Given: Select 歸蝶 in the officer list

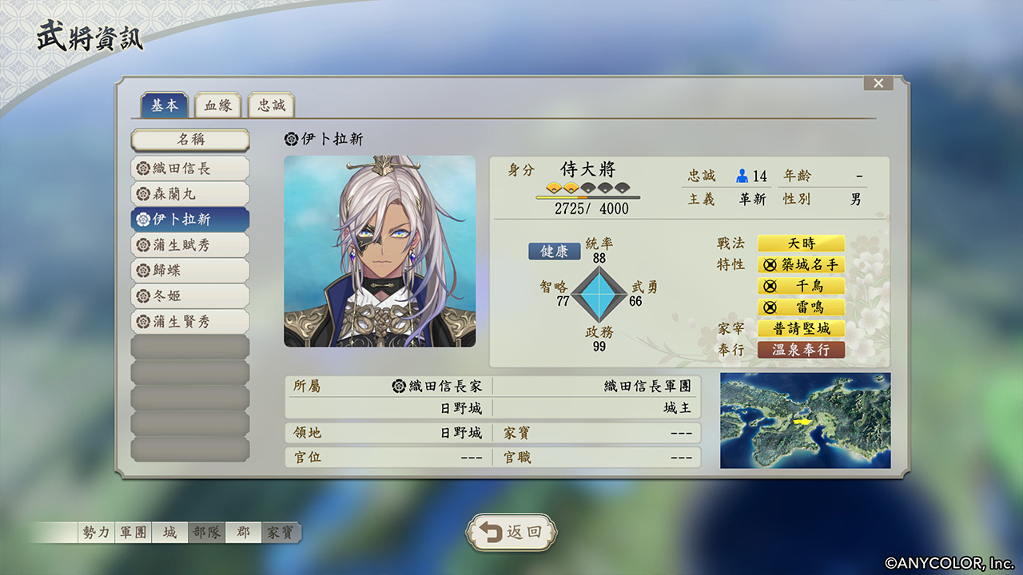Looking at the screenshot, I should point(190,271).
